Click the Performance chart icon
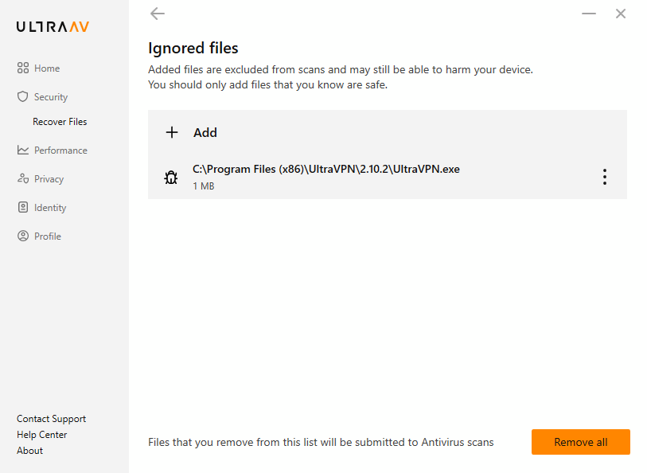647x473 pixels. (x=23, y=150)
